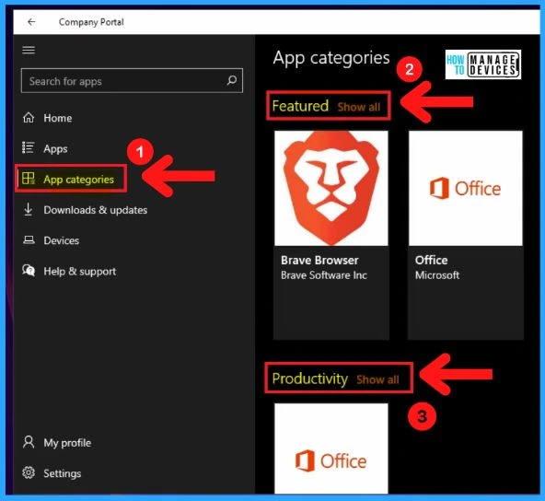Open My profile label
Viewport: 545px width, 501px height.
pos(67,443)
